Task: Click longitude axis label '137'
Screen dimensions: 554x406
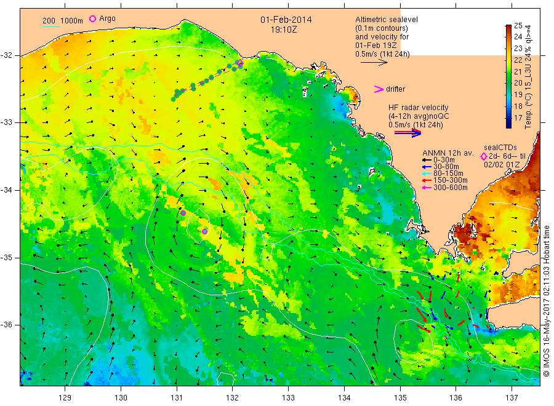Action: (512, 398)
